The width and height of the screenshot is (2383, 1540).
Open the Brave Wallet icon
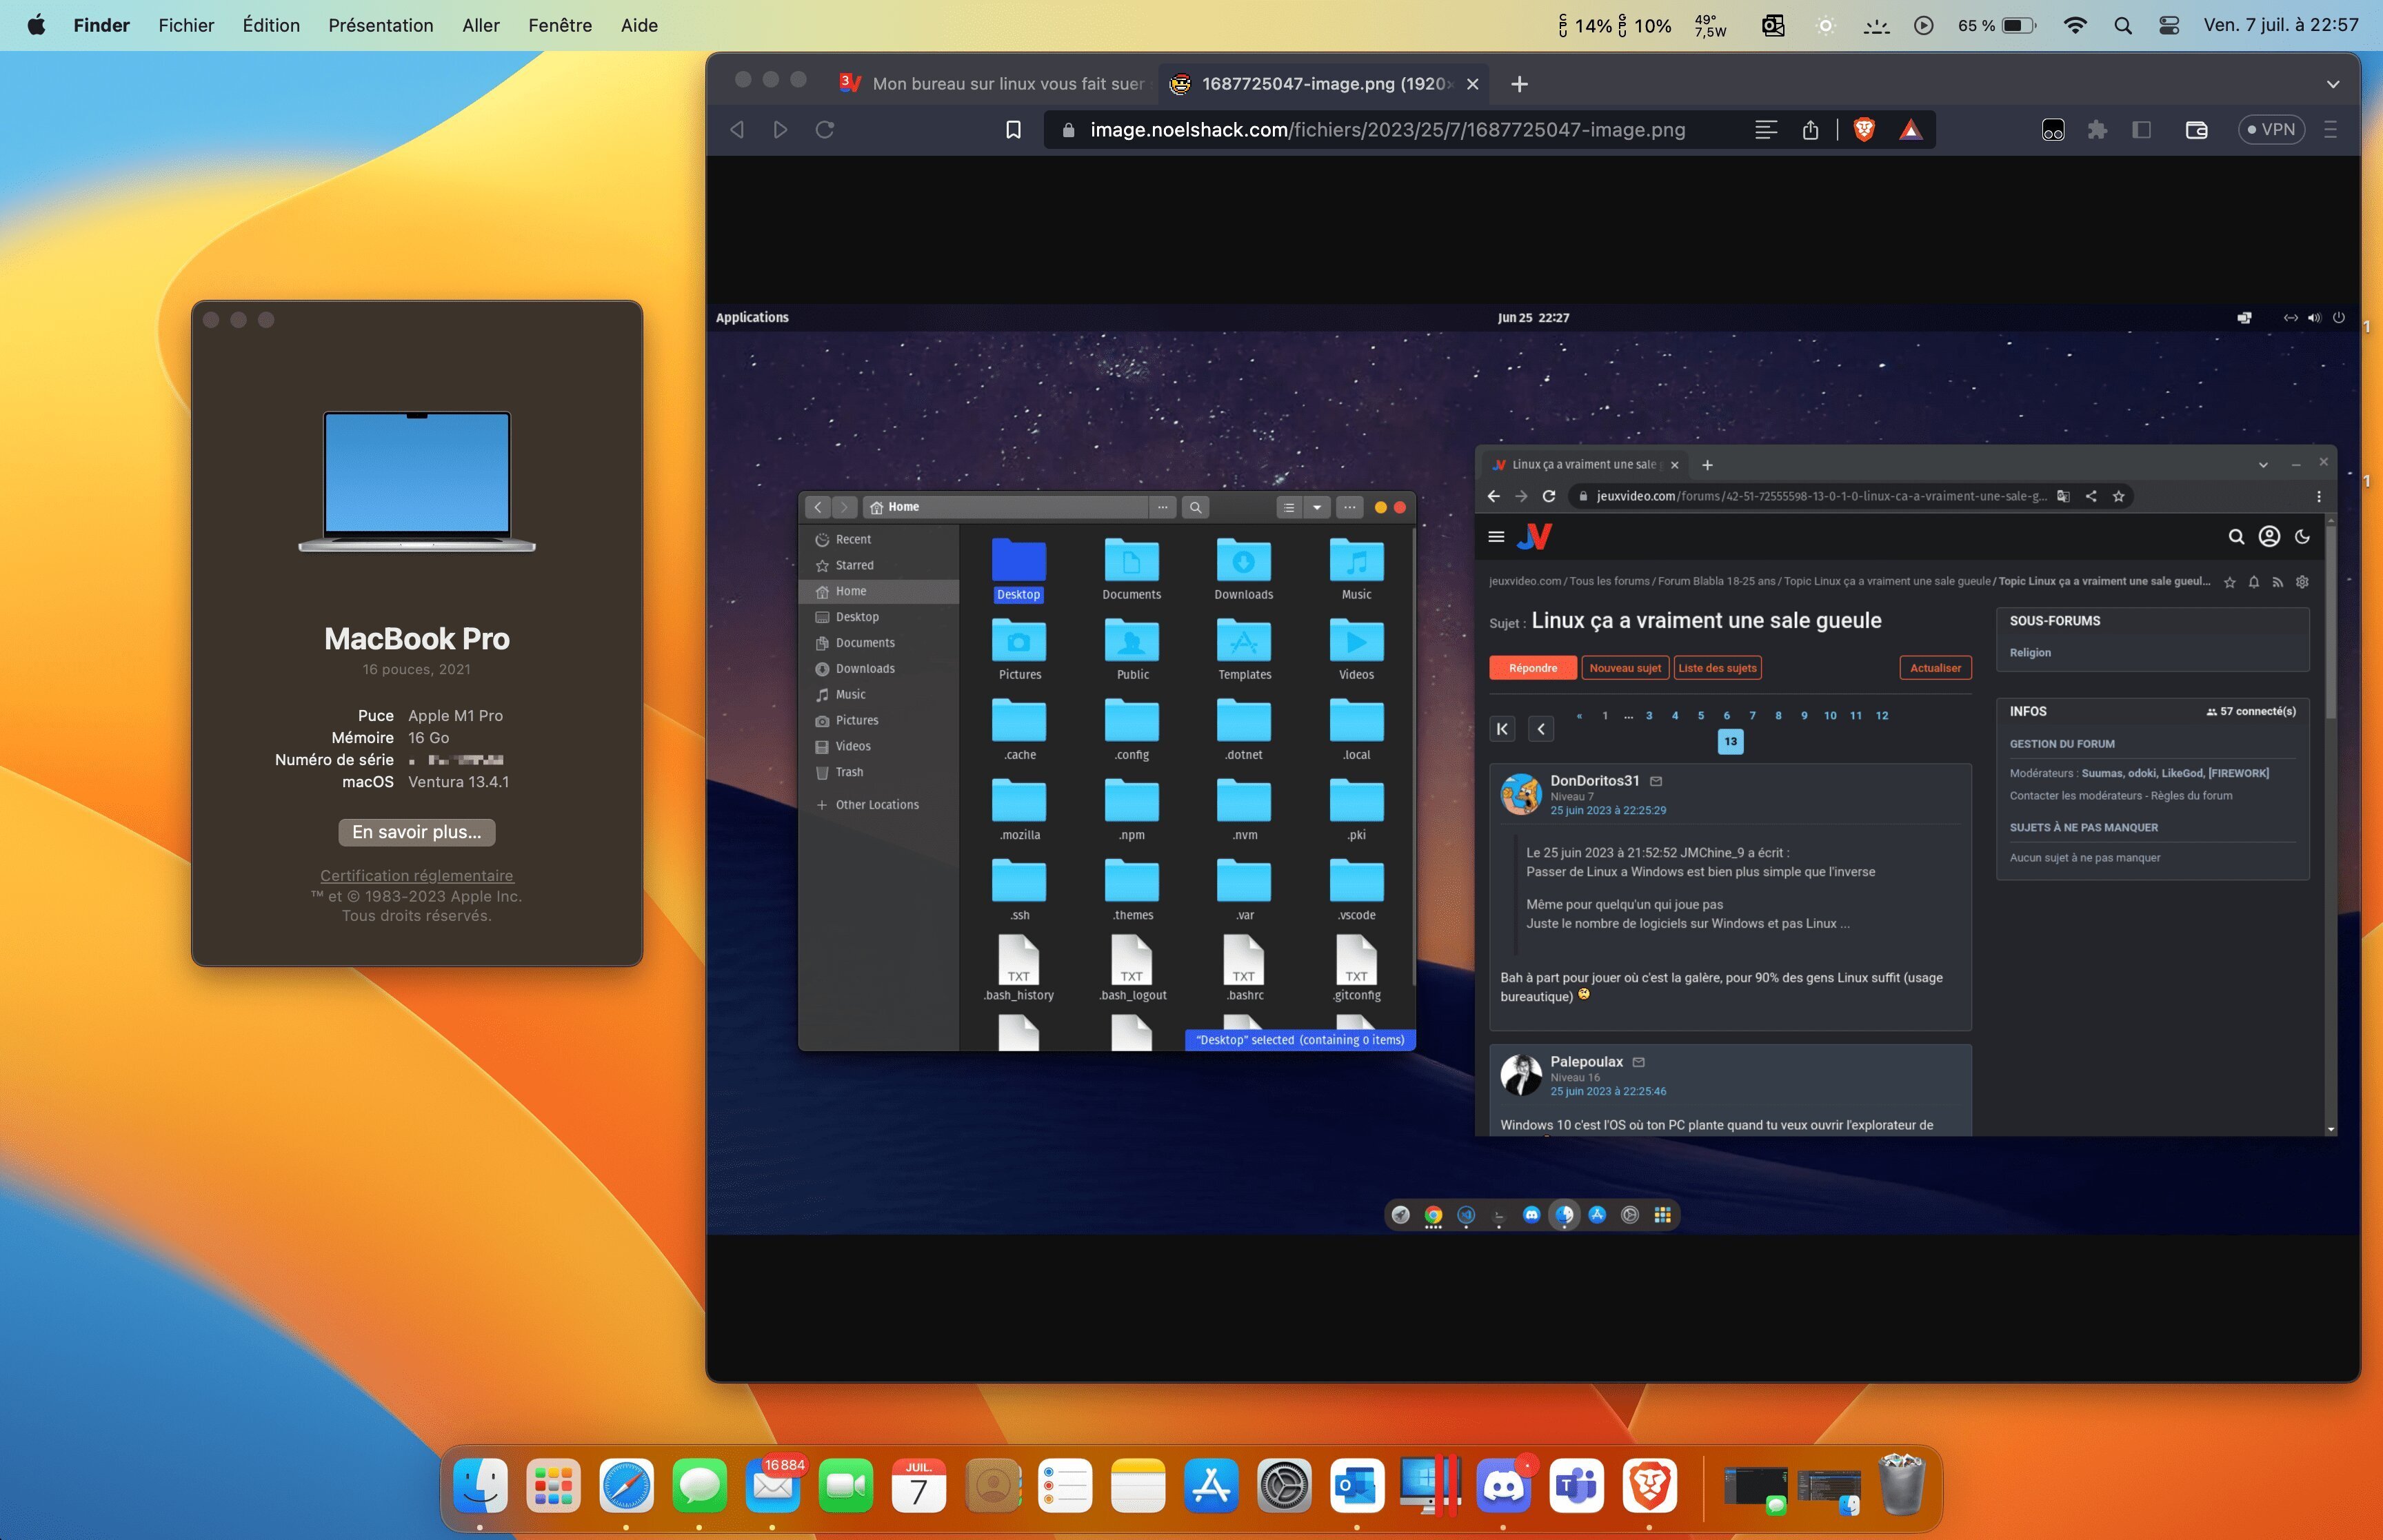coord(2196,130)
